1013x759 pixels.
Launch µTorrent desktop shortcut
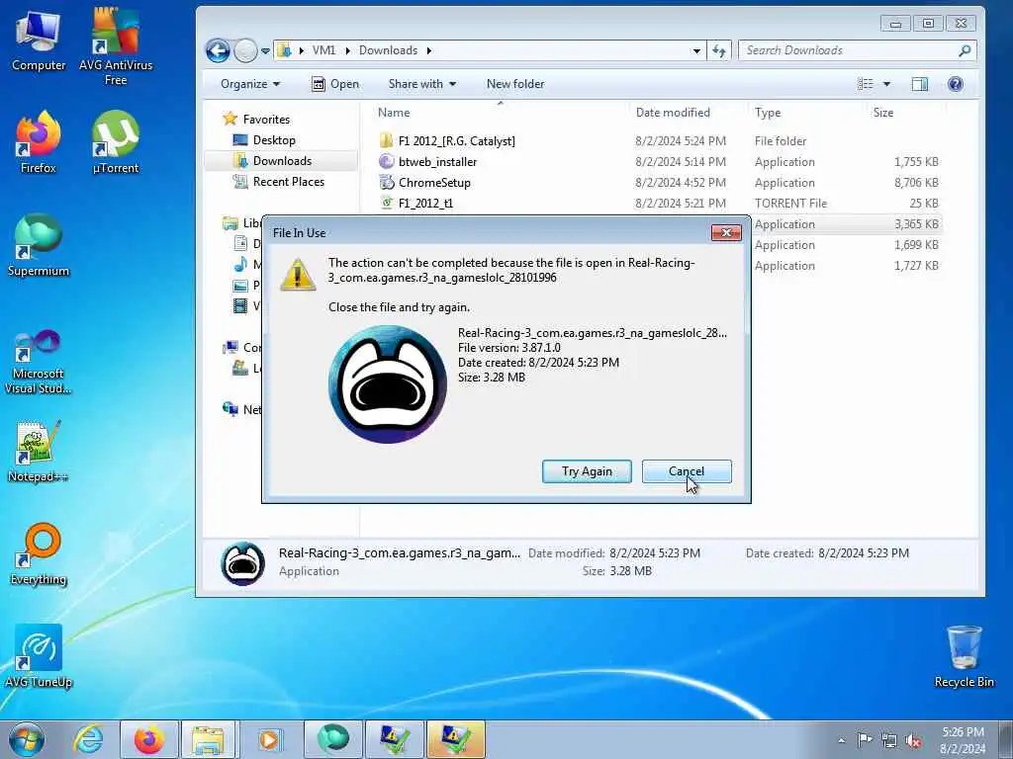tap(116, 142)
